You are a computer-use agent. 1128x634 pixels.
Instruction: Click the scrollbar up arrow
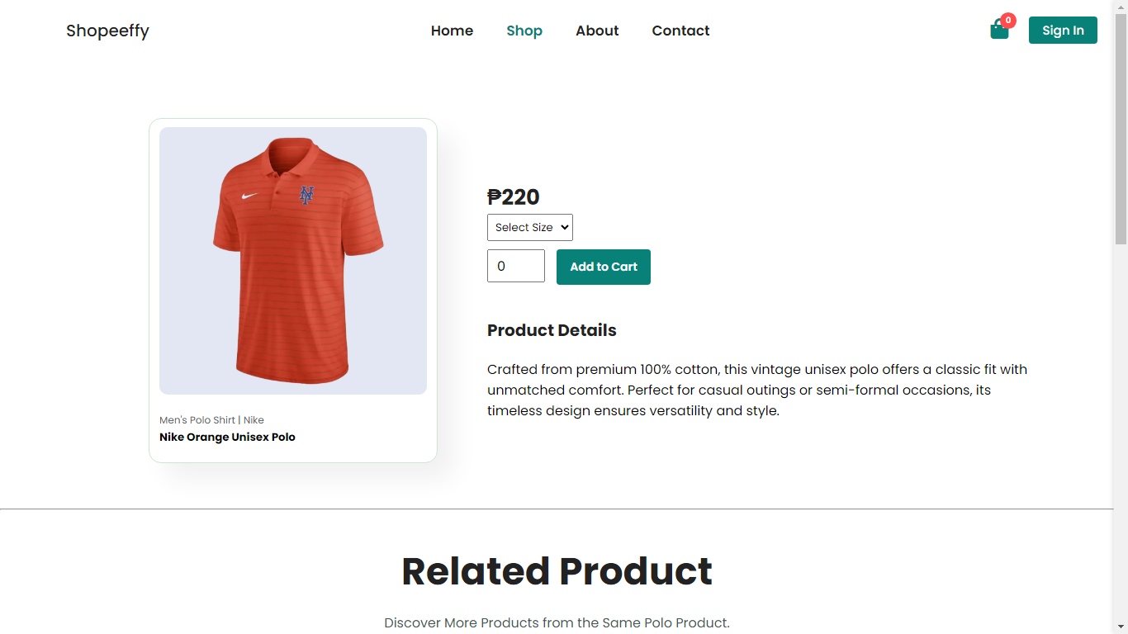(1121, 7)
